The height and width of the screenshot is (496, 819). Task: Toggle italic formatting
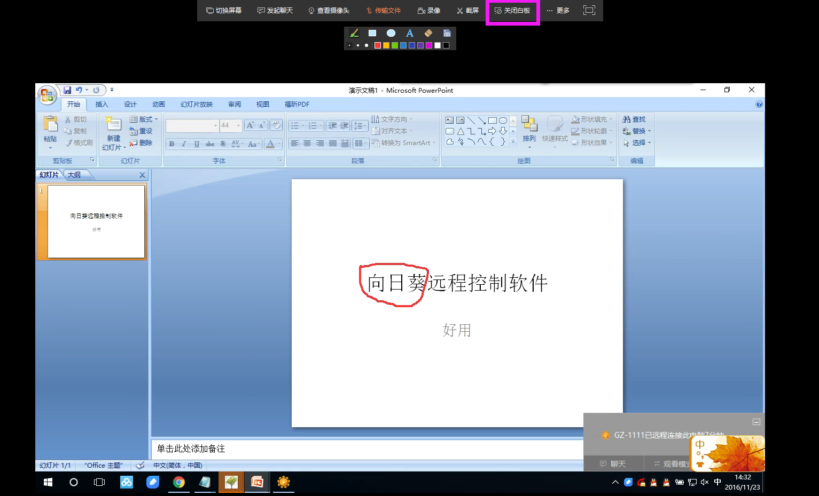tap(184, 143)
